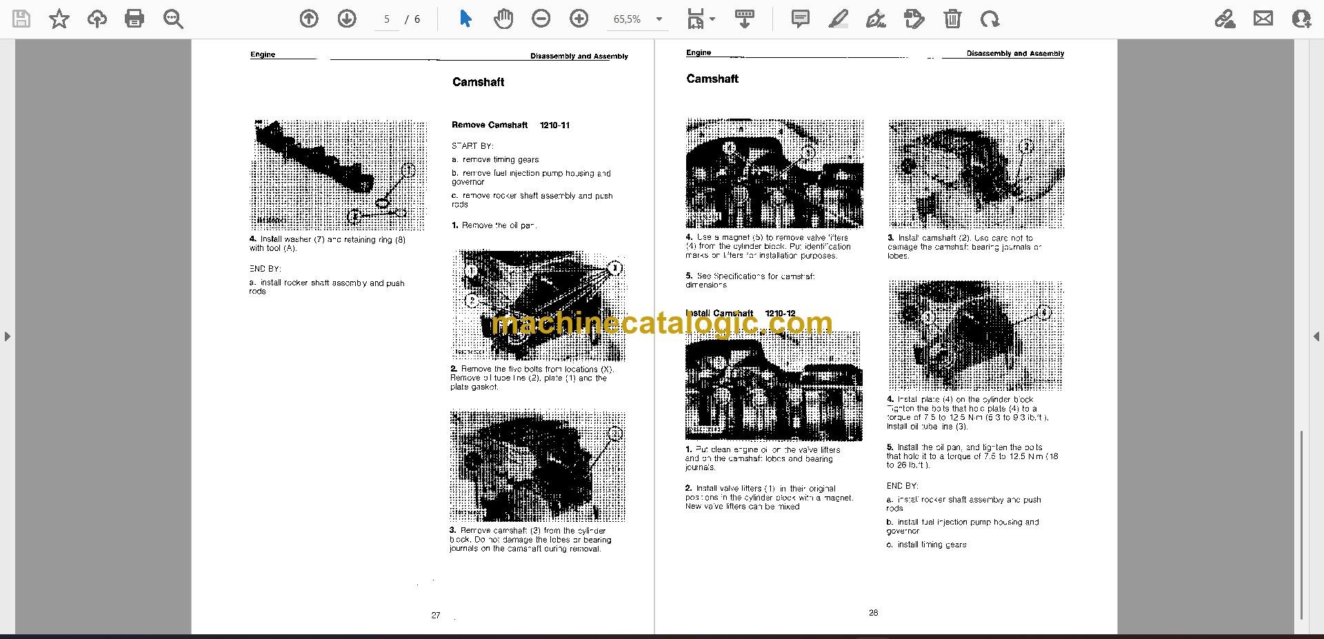Screen dimensions: 1324x639
Task: Click the photo above "Use a magnet (5)" step
Action: click(x=774, y=173)
